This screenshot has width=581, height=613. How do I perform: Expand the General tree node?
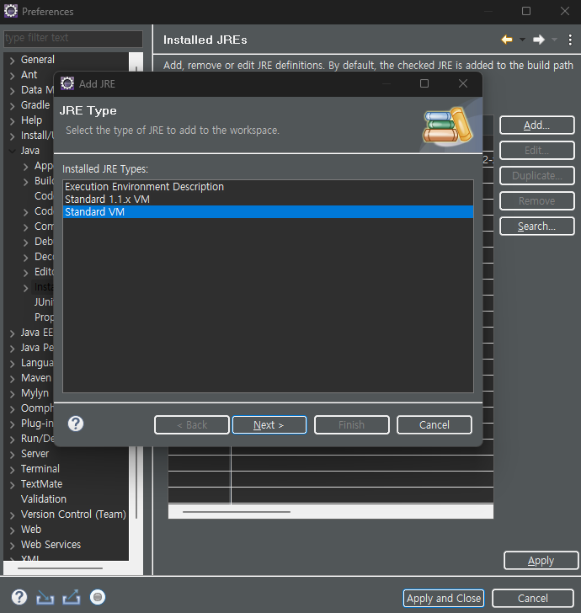coord(13,61)
